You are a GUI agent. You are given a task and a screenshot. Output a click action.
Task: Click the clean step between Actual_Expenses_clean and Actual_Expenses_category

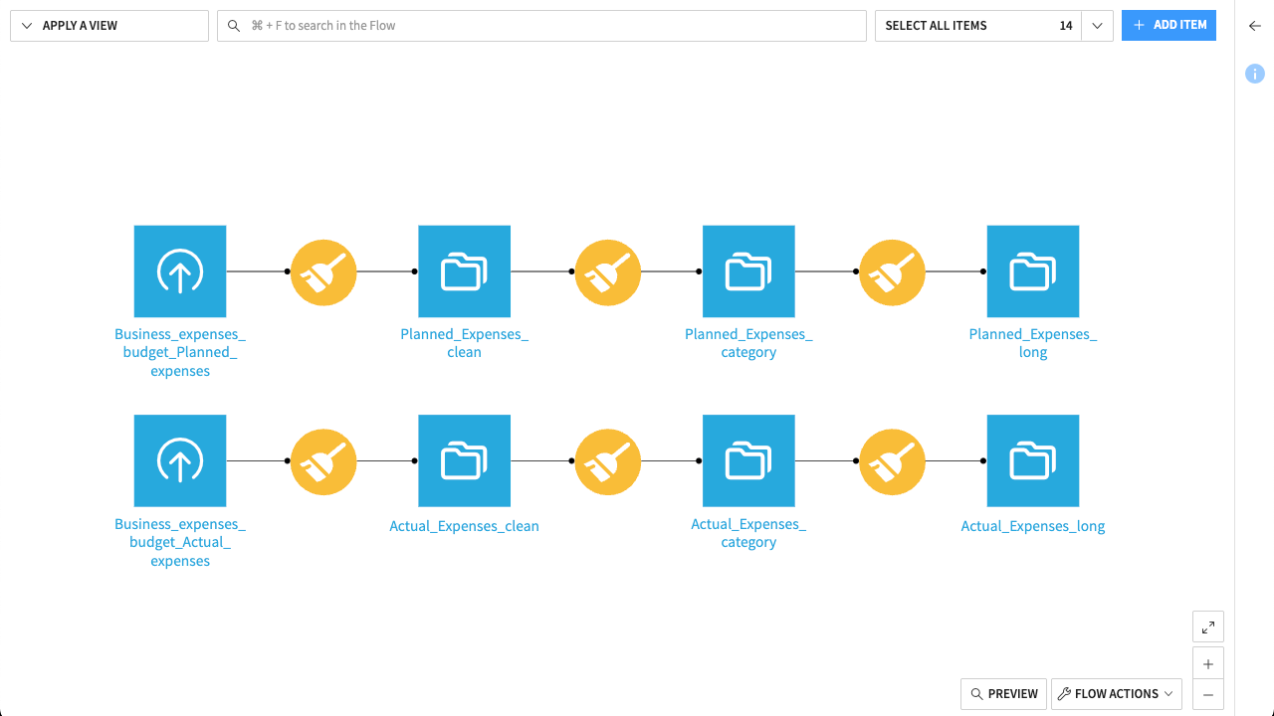tap(607, 460)
